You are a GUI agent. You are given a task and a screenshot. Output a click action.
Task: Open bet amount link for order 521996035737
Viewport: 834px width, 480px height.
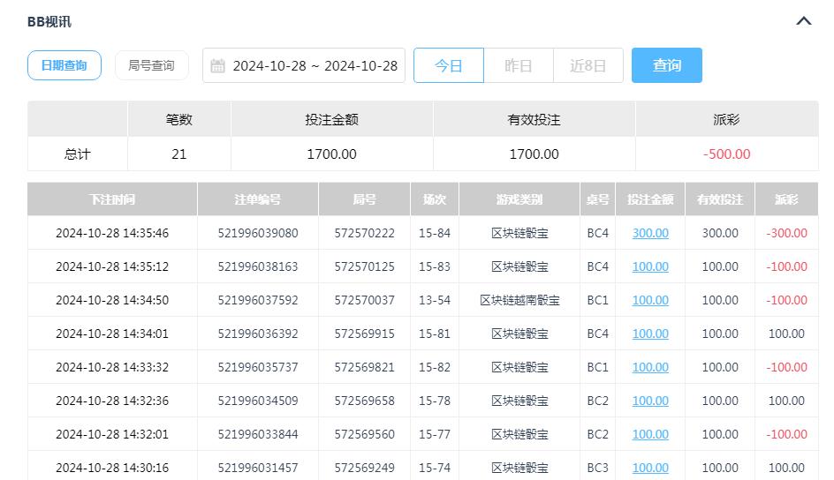point(650,367)
